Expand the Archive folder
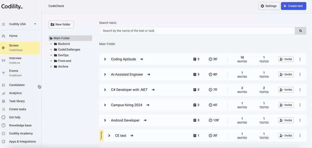This screenshot has width=312, height=148. tap(51, 67)
